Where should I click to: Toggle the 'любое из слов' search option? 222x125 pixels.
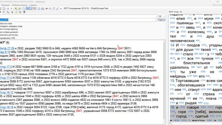[6, 24]
